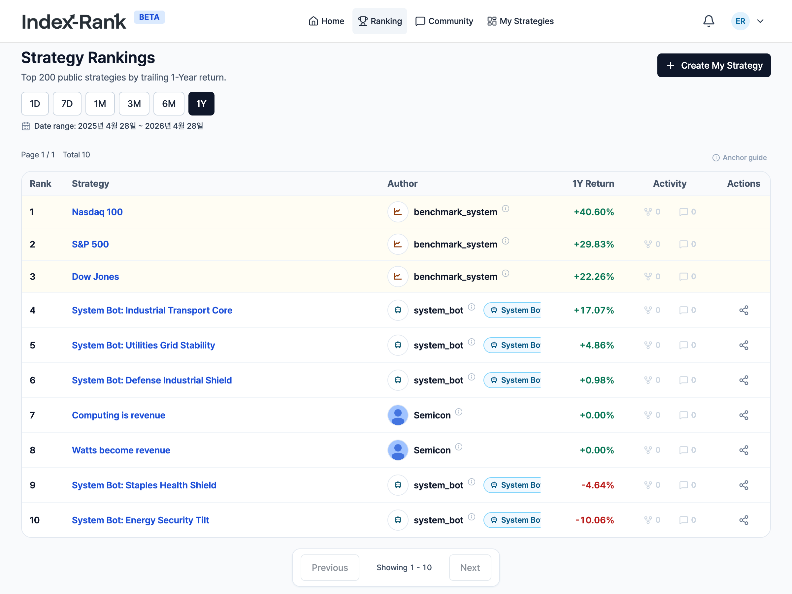Open the Community tab
This screenshot has height=594, width=792.
(444, 21)
